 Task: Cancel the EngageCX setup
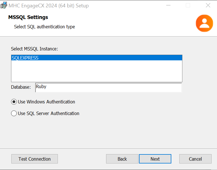tap(195, 159)
